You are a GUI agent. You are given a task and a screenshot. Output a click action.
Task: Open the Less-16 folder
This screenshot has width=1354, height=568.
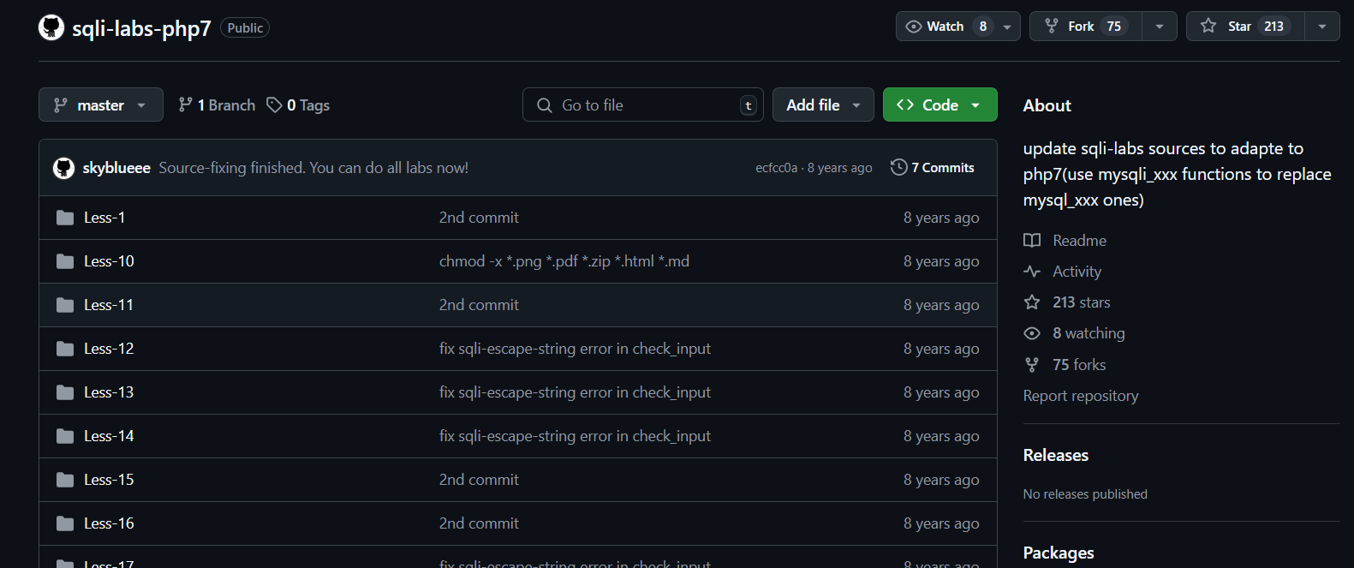point(109,523)
